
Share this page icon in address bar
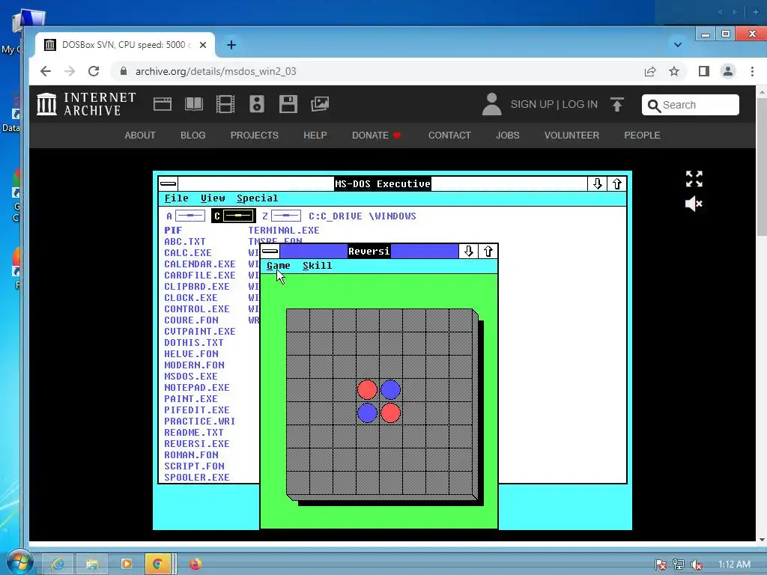pyautogui.click(x=649, y=71)
